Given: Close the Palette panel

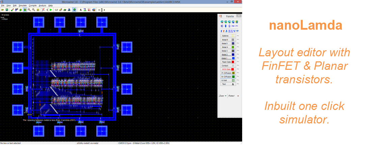Looking at the screenshot, I should pos(239,16).
